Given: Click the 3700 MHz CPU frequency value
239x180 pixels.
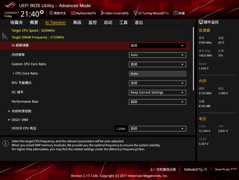Looking at the screenshot, I should coord(205,43).
